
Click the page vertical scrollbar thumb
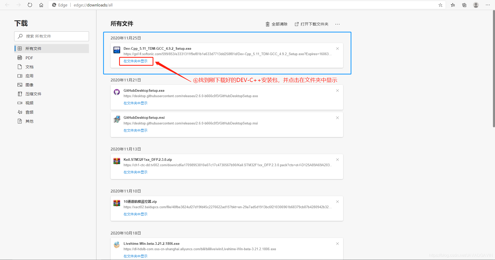[x=494, y=69]
